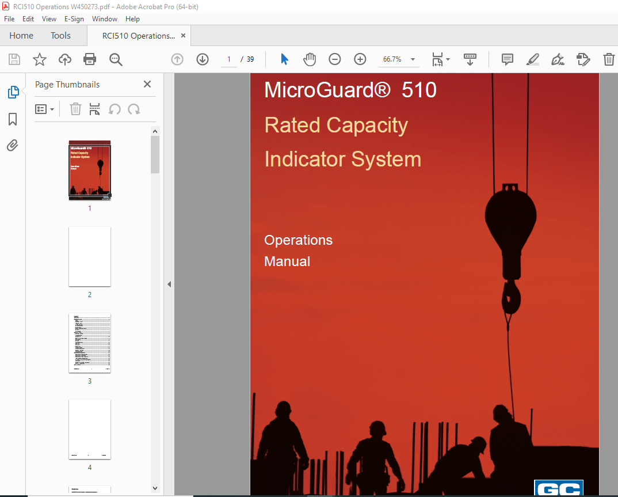Open the Window menu
Viewport: 618px width, 497px height.
pyautogui.click(x=105, y=18)
